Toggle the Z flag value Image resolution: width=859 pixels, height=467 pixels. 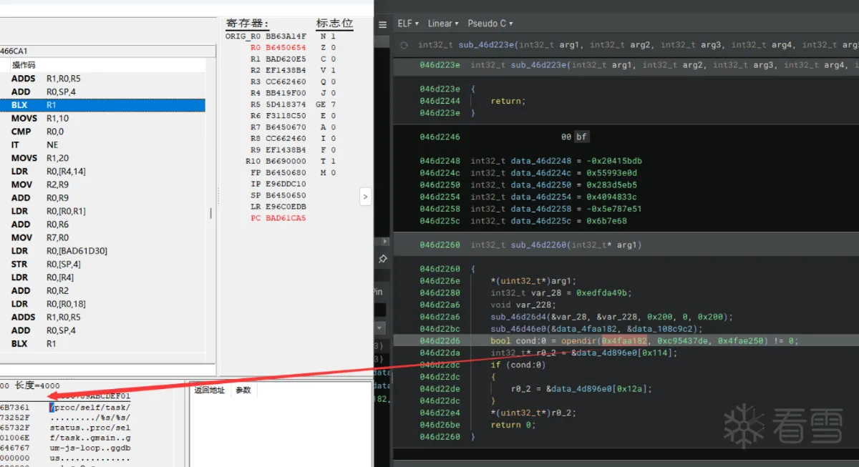pyautogui.click(x=334, y=47)
